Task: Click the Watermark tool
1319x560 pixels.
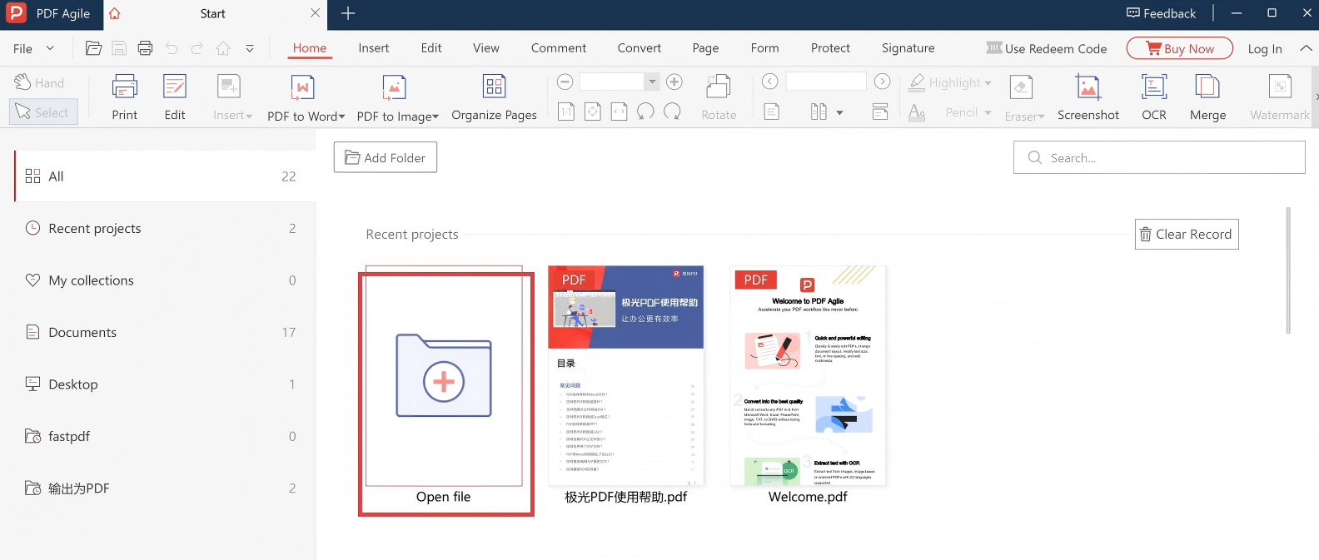Action: pos(1280,97)
